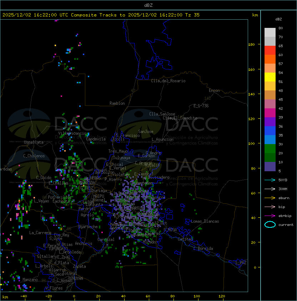Click the 'Villavicencio' map label
This screenshot has width=297, height=301.
click(x=72, y=133)
